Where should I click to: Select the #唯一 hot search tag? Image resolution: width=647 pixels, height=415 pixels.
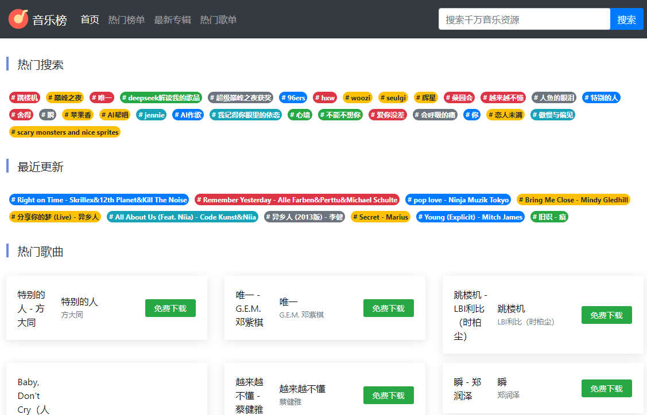[102, 97]
